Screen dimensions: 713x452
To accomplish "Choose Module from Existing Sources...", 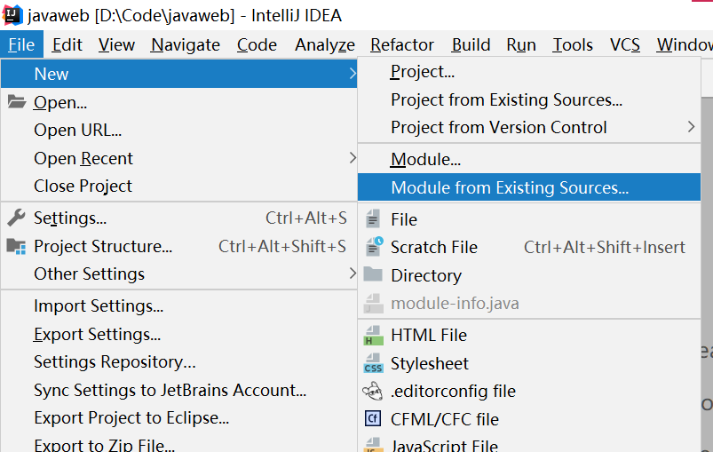I will click(x=529, y=187).
